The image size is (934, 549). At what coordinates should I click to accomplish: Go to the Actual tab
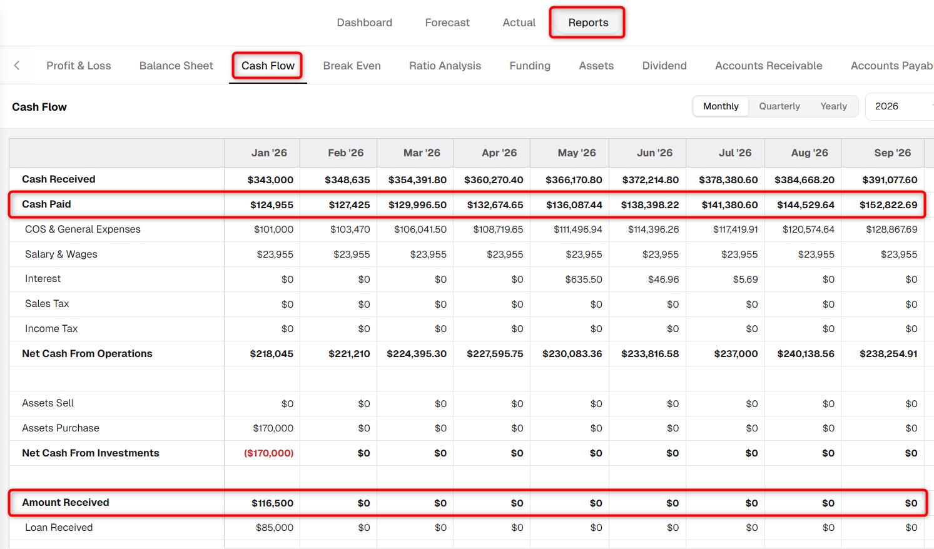519,23
